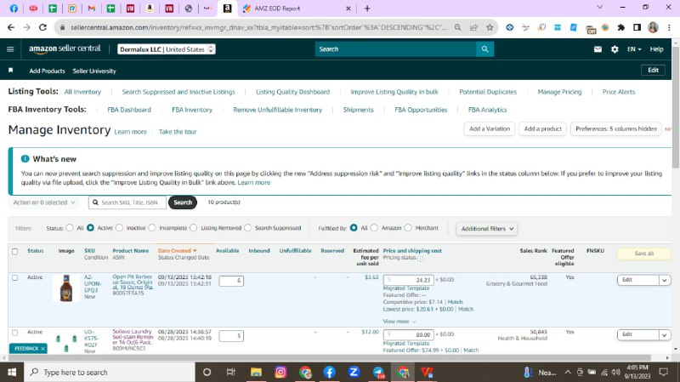The width and height of the screenshot is (680, 382).
Task: Select the Incomplete status radio button
Action: [x=152, y=228]
